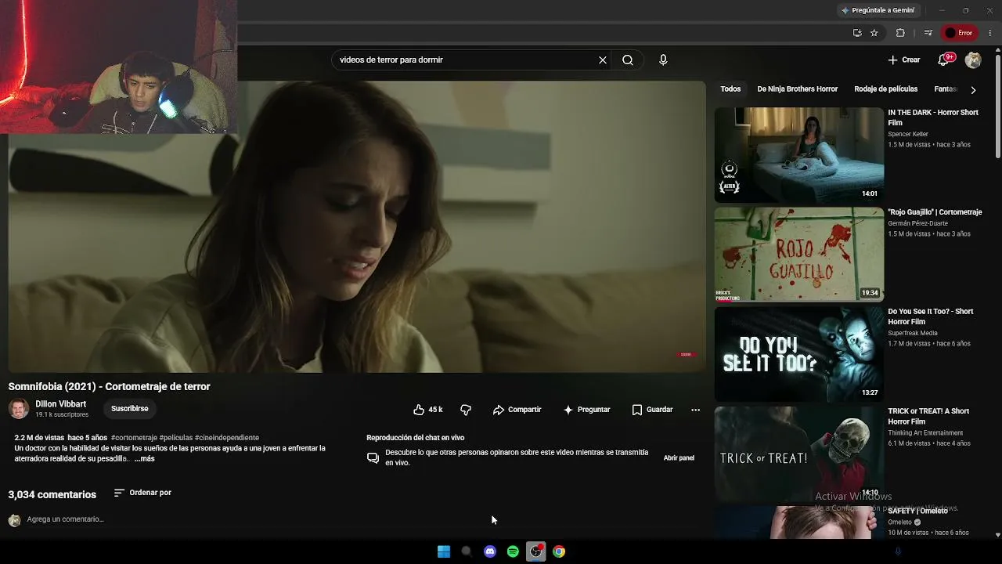Click the 'Spencer Keller' channel name

click(x=908, y=134)
